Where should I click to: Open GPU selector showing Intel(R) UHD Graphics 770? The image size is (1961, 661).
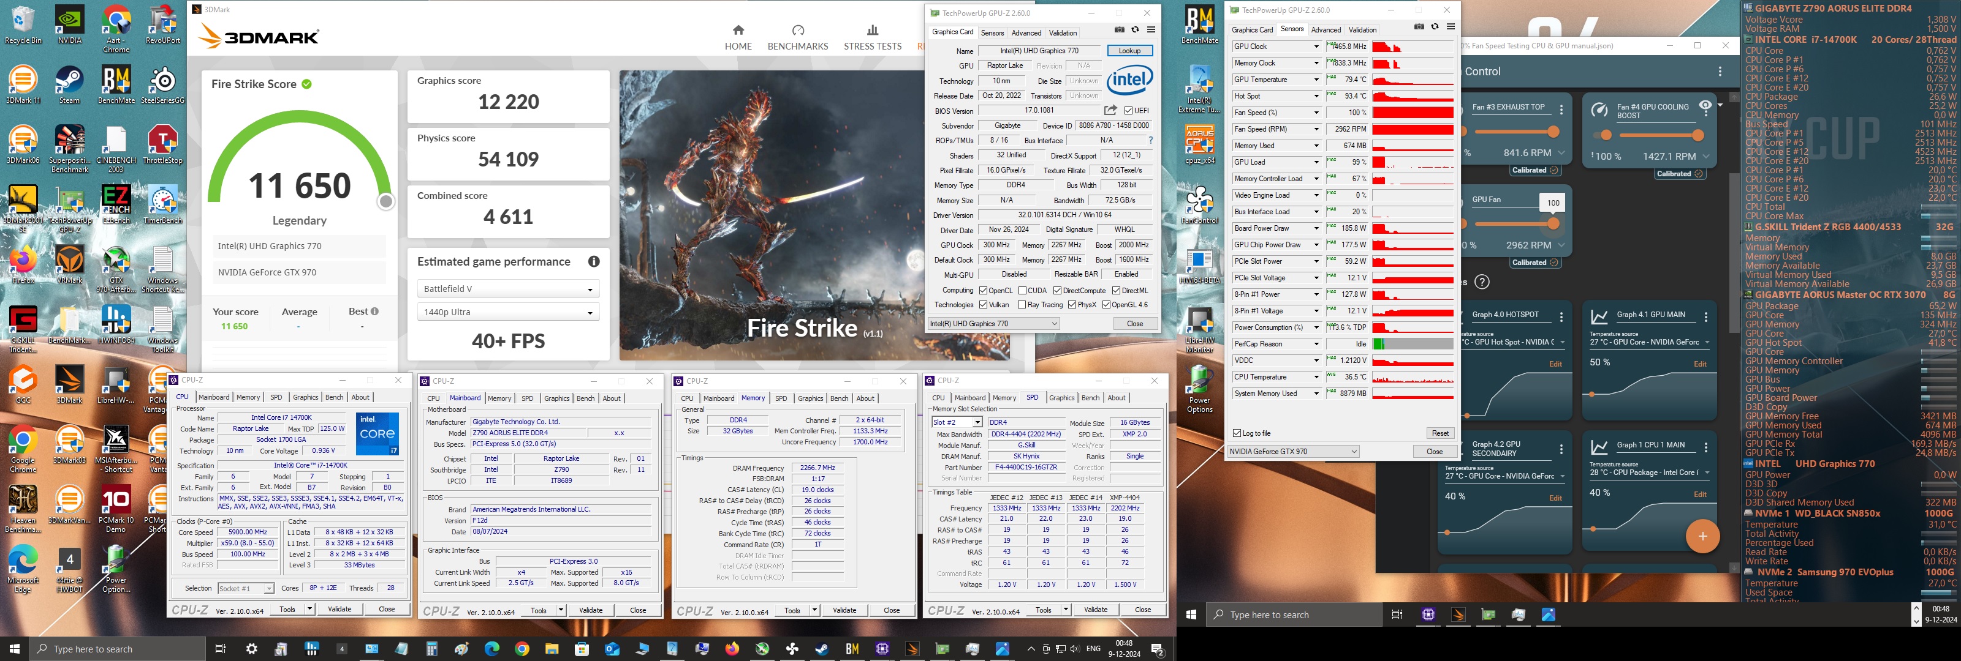click(x=993, y=324)
